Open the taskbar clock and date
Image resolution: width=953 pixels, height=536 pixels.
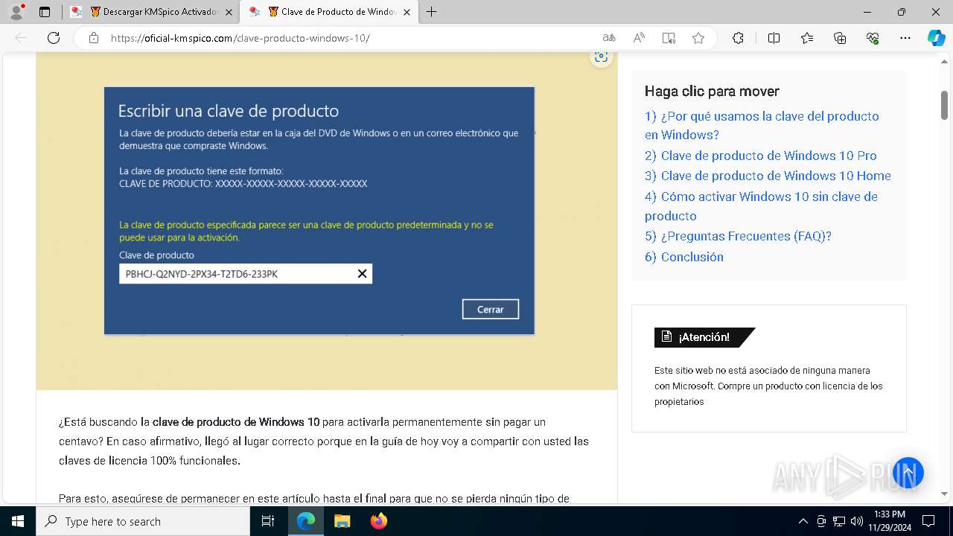(x=889, y=521)
